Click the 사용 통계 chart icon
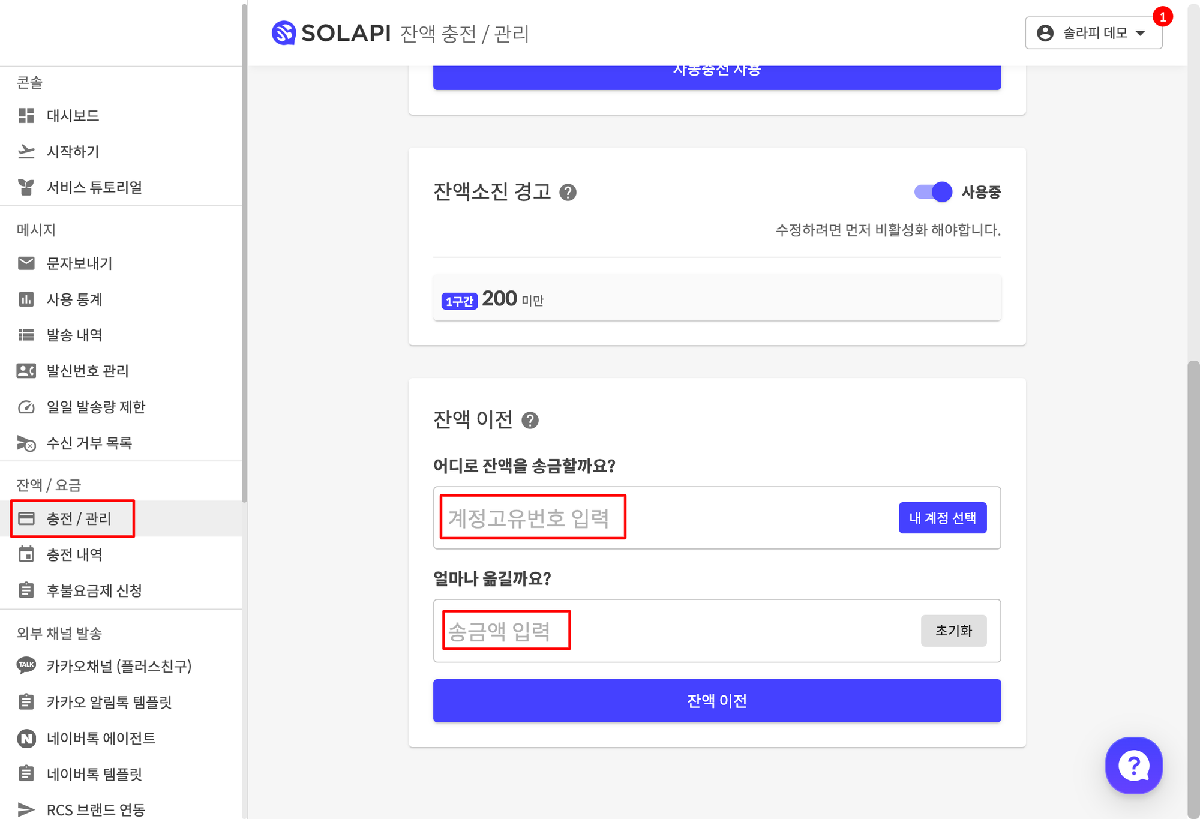Viewport: 1200px width, 819px height. coord(26,299)
